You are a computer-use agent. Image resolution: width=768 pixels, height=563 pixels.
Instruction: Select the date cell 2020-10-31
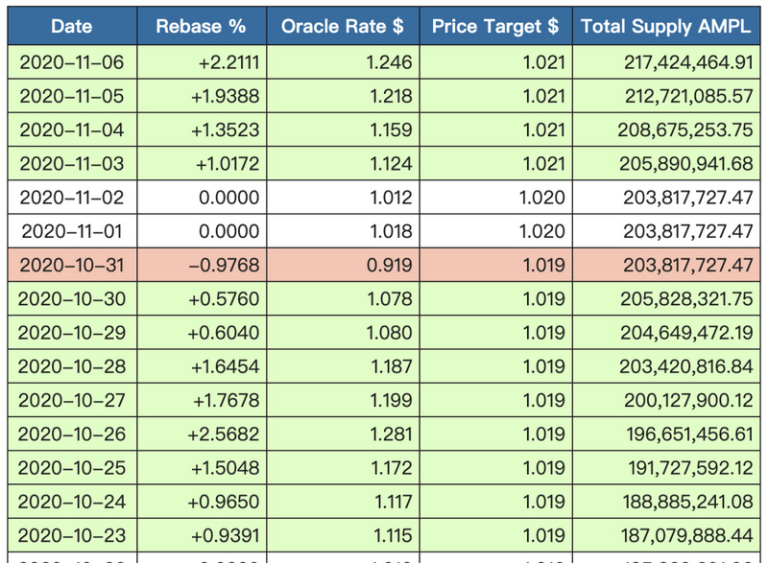point(72,265)
